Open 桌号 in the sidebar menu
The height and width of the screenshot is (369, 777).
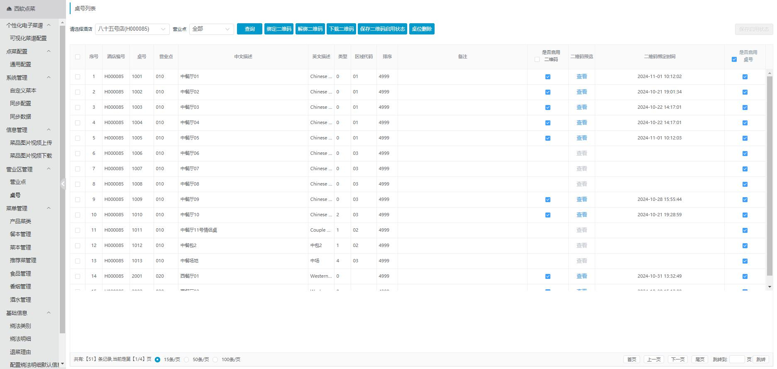pyautogui.click(x=15, y=195)
